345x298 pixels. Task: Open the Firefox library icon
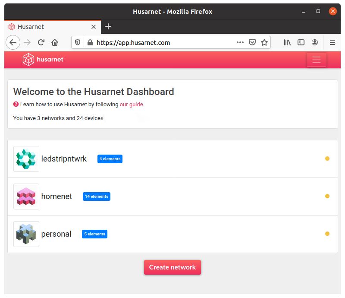click(x=287, y=42)
